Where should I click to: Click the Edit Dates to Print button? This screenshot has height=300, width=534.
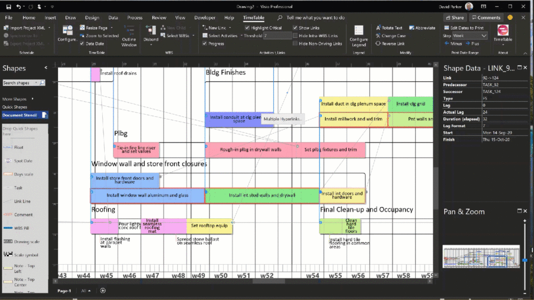coord(464,28)
